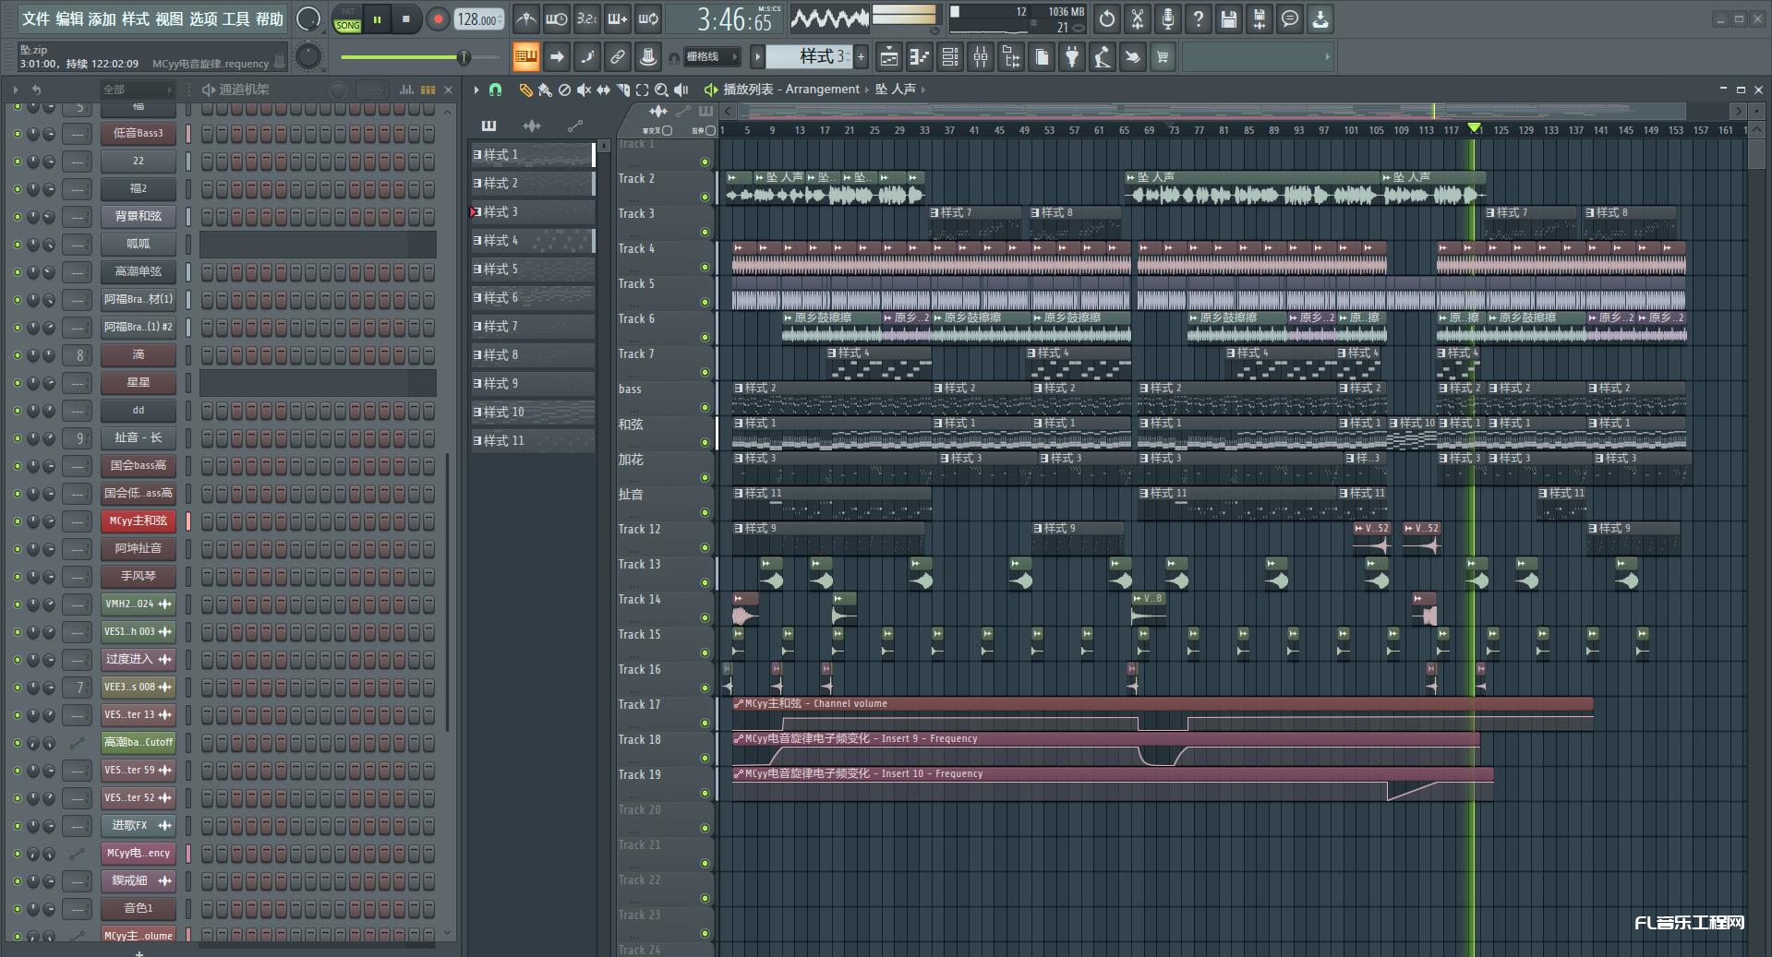Mute the 高潮单弦 channel using its green LED
Image resolution: width=1772 pixels, height=957 pixels.
(17, 271)
